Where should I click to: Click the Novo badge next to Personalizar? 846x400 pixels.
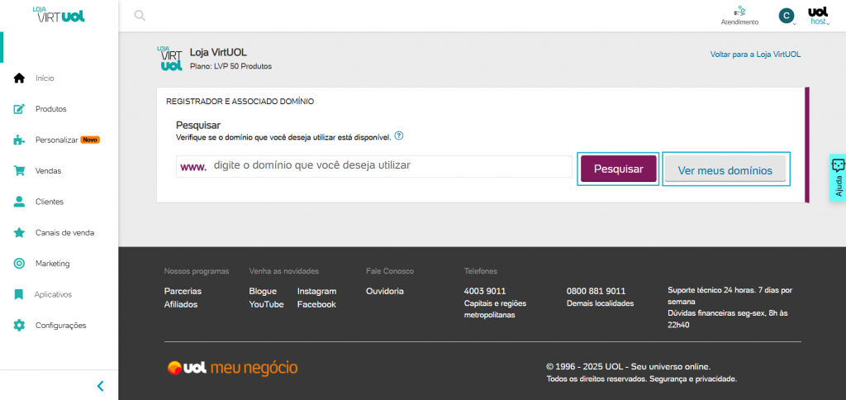point(90,140)
